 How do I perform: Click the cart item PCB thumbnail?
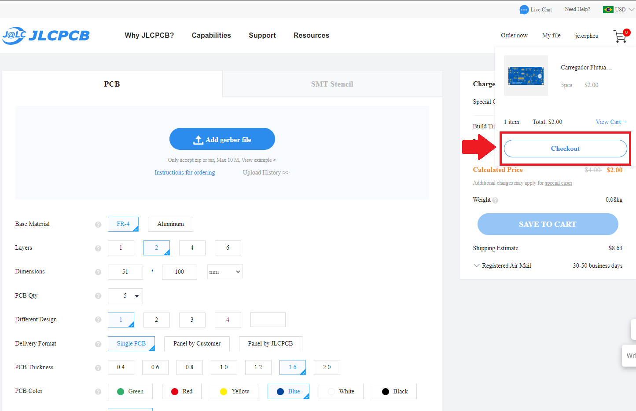click(526, 76)
